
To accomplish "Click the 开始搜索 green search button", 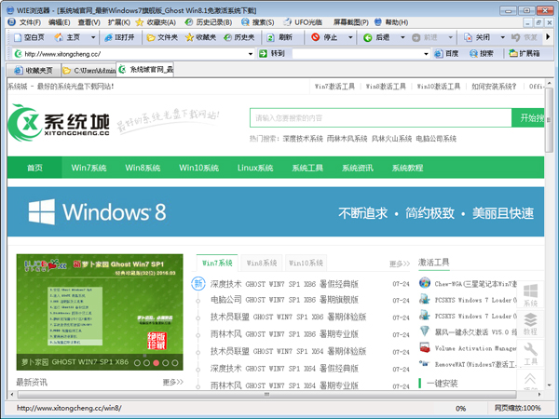I will [528, 118].
